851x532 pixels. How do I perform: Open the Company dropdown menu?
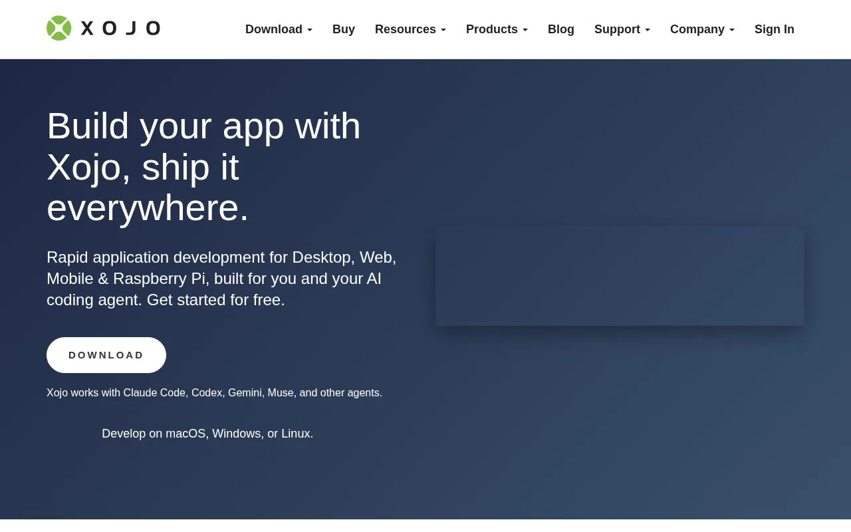pyautogui.click(x=702, y=29)
